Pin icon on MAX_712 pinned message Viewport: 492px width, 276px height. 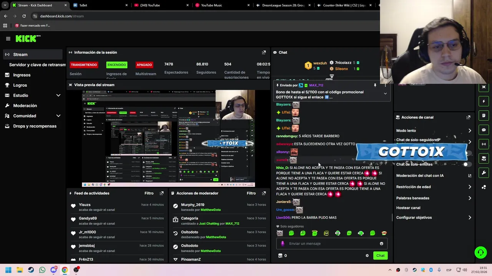tap(375, 85)
